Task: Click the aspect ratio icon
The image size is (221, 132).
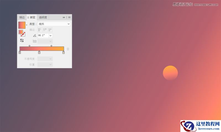Action: (35, 41)
